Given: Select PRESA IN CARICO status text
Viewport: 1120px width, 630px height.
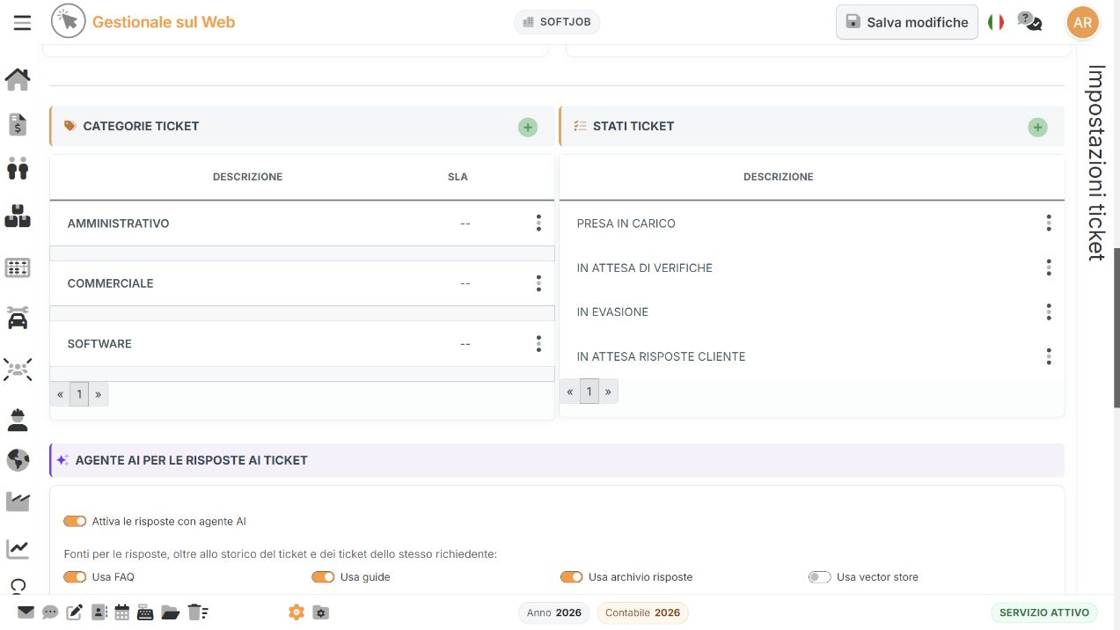Looking at the screenshot, I should [626, 223].
